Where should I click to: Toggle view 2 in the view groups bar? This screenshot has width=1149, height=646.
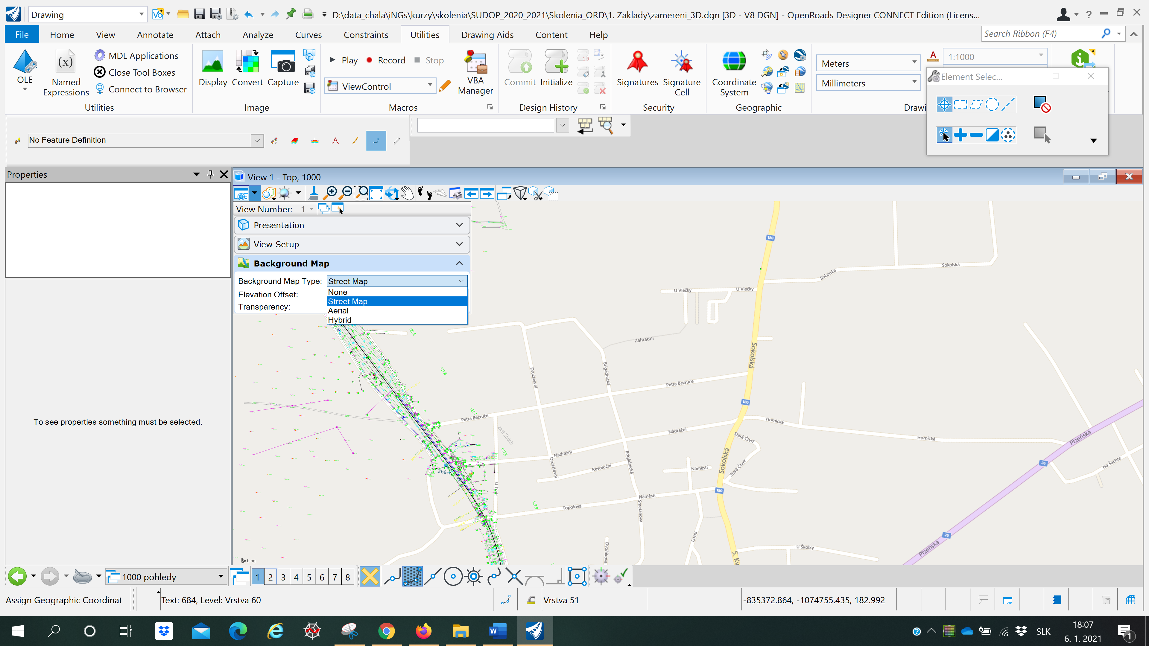coord(270,577)
